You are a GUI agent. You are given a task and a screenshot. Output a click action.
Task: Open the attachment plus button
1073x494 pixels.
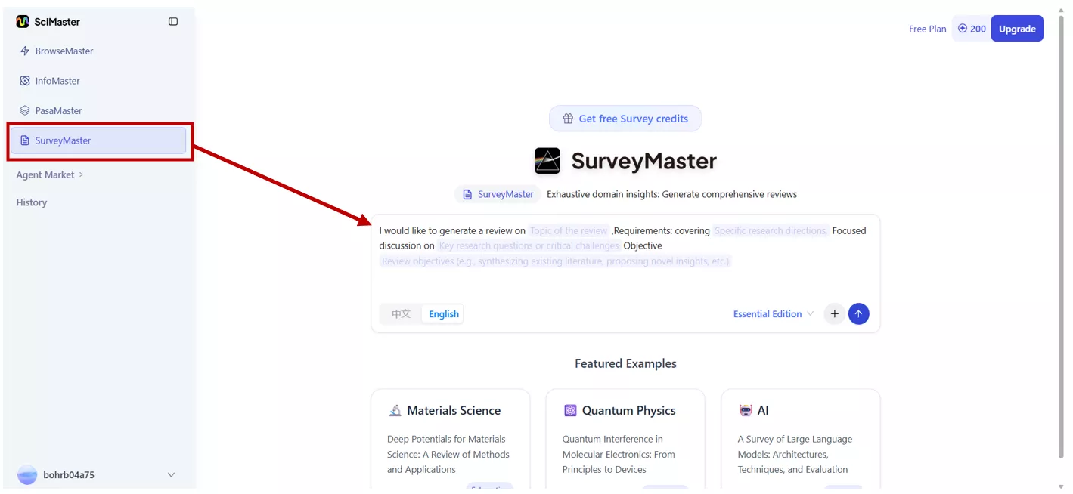834,313
